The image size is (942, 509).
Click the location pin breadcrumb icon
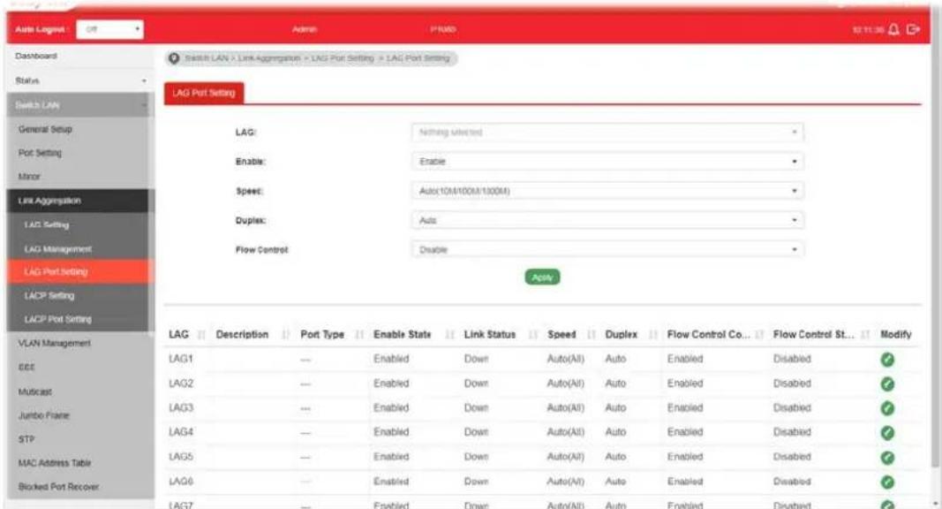click(x=174, y=58)
